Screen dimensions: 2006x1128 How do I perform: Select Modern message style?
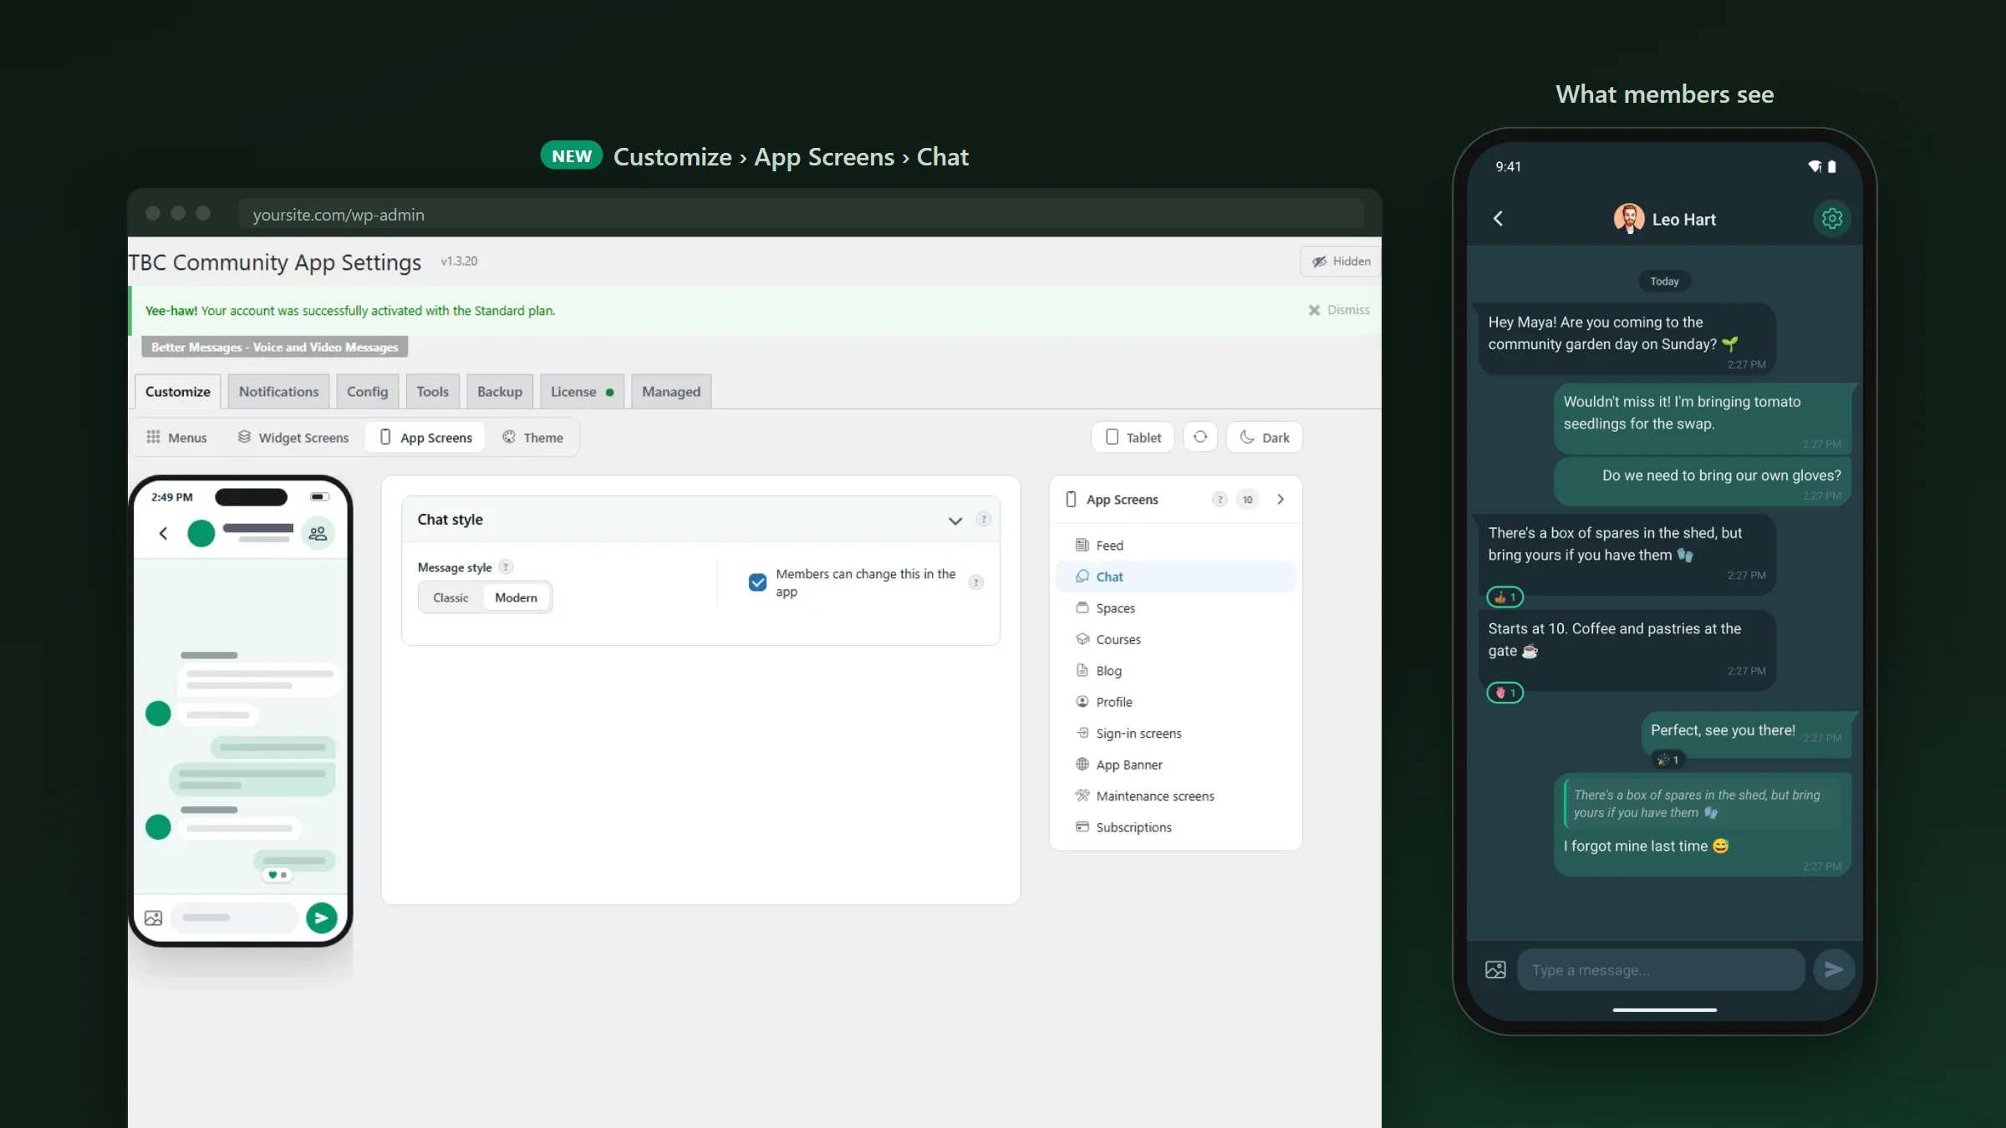pos(516,597)
